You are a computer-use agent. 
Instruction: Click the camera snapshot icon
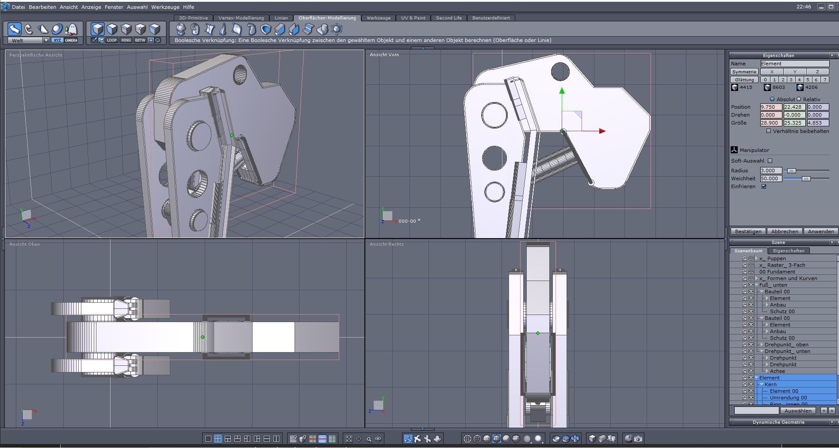(638, 439)
